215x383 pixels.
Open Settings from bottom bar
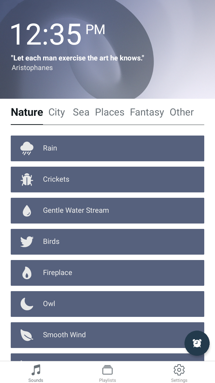click(179, 373)
